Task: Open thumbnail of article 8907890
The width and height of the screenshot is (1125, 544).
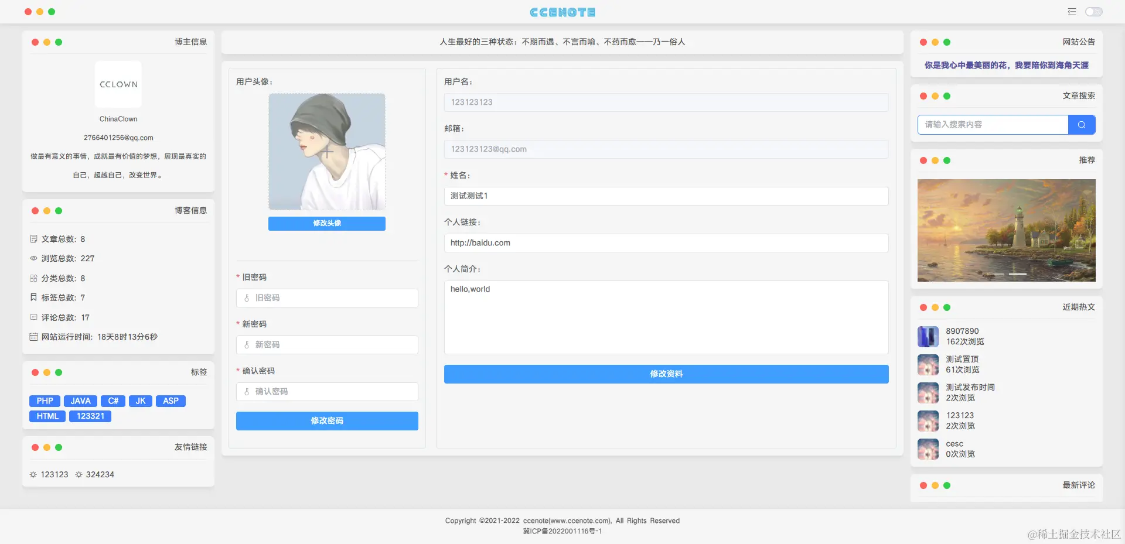Action: coord(928,337)
